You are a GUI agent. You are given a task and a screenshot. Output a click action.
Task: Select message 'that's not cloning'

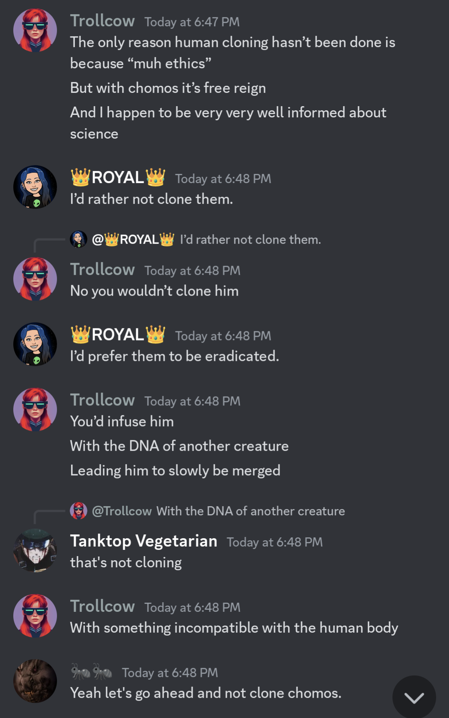pyautogui.click(x=126, y=563)
